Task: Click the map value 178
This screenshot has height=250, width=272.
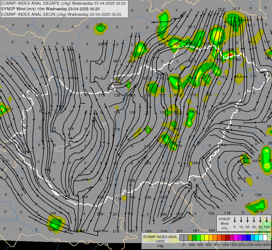Action: point(117,129)
